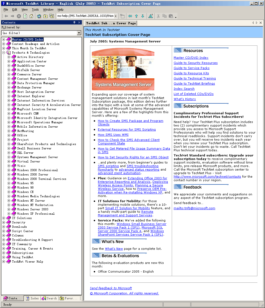
Task: Click the Back arrow in the toolbar
Action: tap(6, 16)
